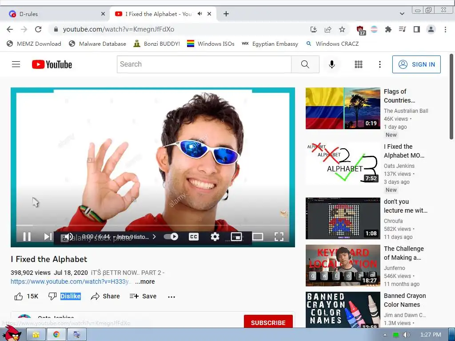Open Banned Crayon Color Names video

(343, 309)
